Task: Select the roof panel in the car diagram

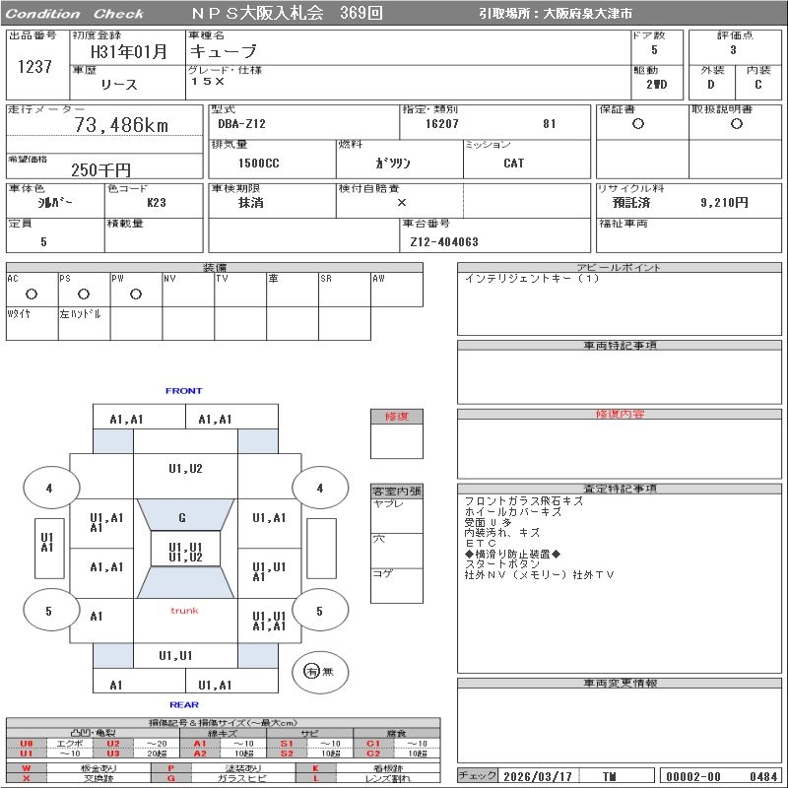Action: pyautogui.click(x=184, y=551)
